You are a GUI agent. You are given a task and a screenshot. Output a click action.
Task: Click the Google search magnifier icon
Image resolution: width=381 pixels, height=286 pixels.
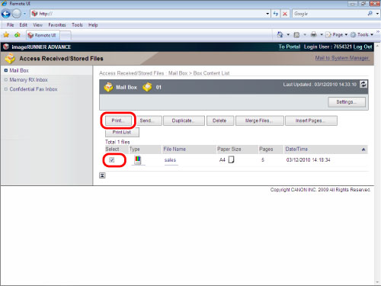point(370,14)
